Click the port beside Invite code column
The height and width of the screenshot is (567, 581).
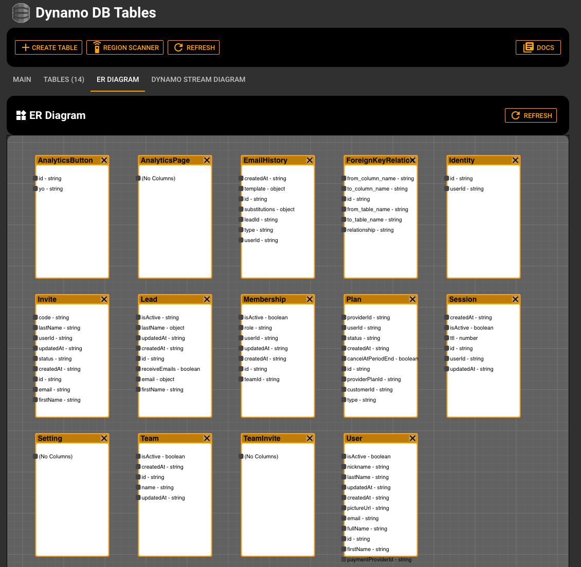tap(35, 318)
